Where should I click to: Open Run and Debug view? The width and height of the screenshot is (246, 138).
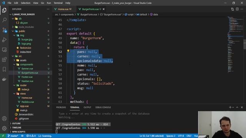pyautogui.click(x=4, y=40)
